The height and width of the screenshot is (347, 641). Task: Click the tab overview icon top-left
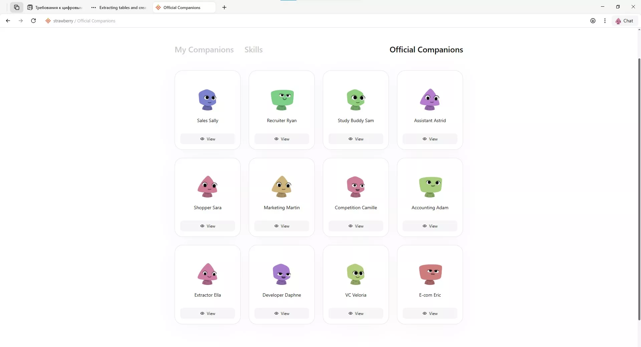coord(17,7)
